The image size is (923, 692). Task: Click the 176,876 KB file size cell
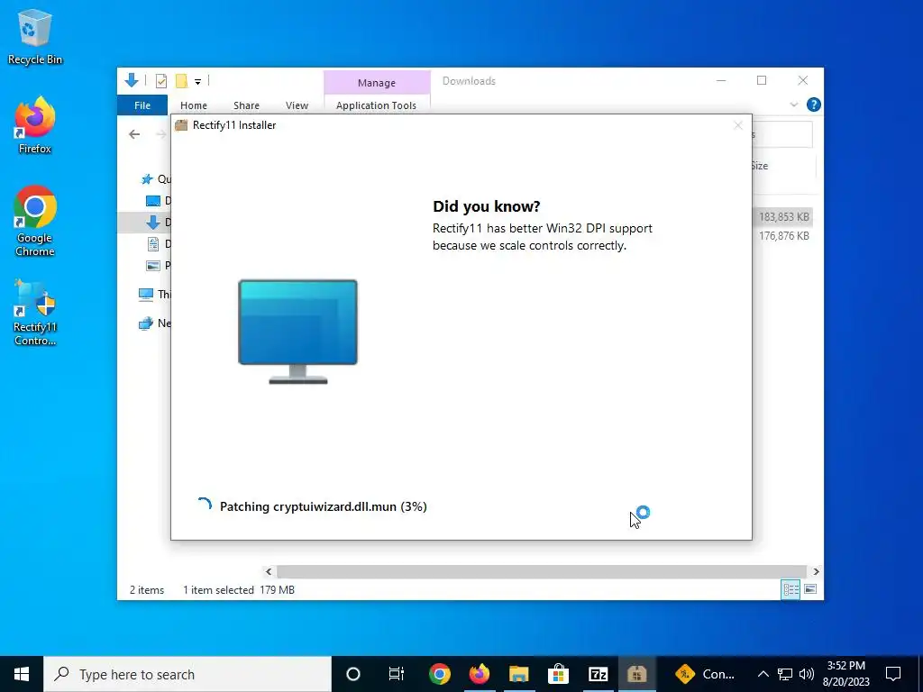coord(783,235)
